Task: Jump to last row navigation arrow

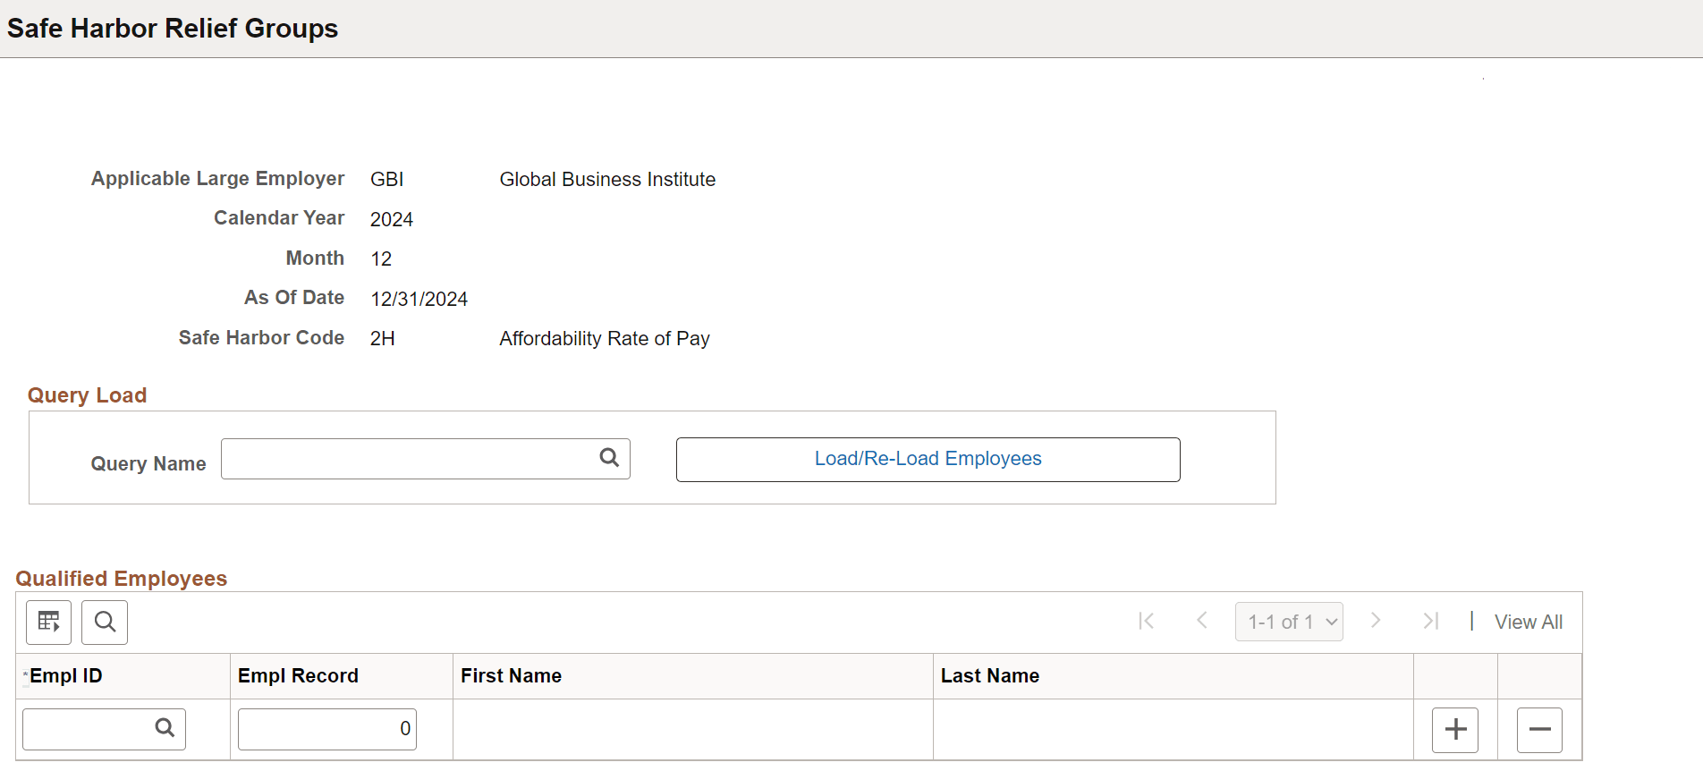Action: pos(1431,621)
